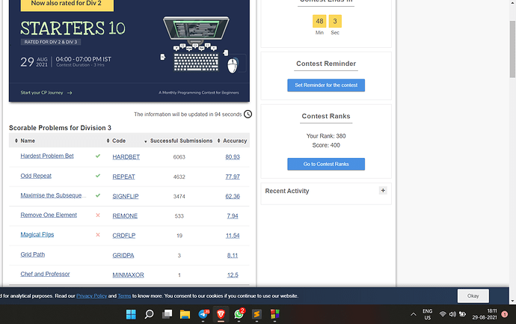
Task: Open WhatsApp icon in taskbar
Action: coord(239,314)
